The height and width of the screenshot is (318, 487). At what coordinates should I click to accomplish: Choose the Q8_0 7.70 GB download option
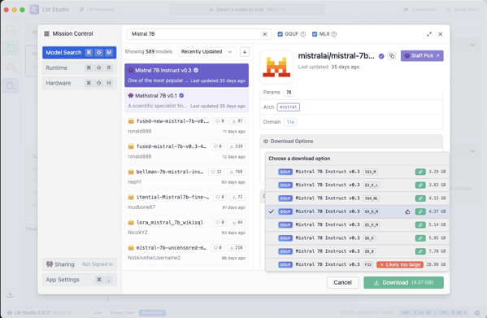point(357,251)
